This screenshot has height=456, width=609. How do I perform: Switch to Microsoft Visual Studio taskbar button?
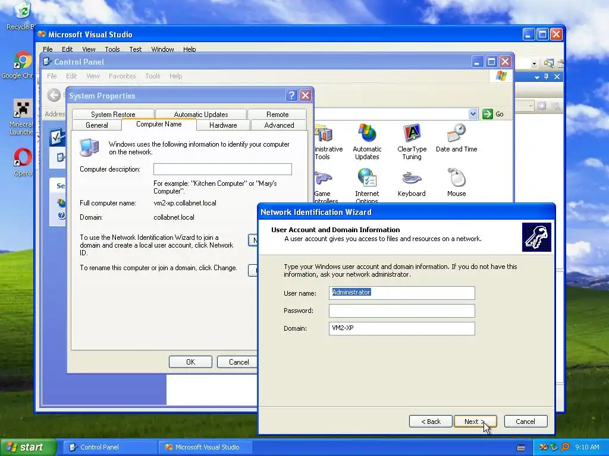(x=205, y=447)
